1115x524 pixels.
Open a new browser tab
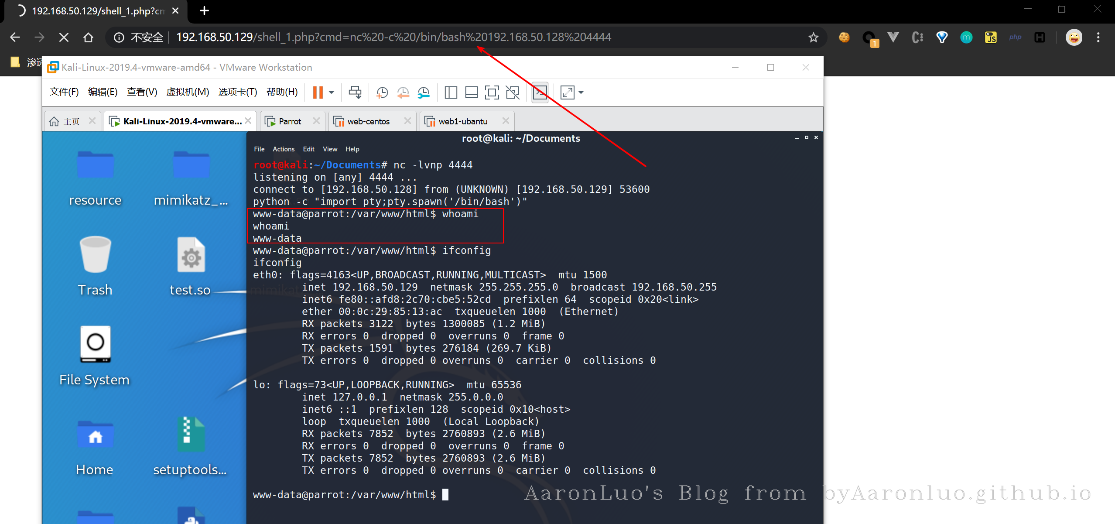(204, 11)
